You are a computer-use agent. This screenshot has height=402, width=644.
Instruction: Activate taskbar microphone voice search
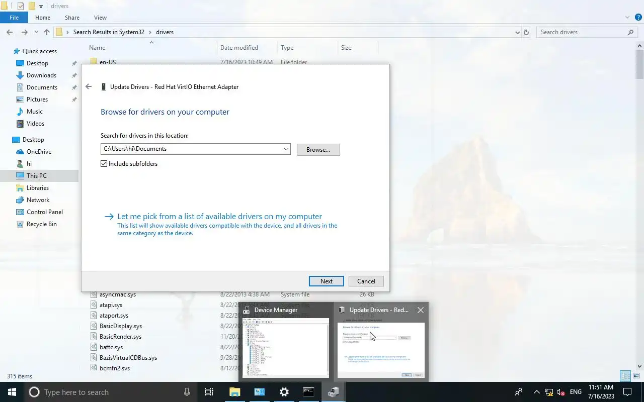(x=187, y=392)
